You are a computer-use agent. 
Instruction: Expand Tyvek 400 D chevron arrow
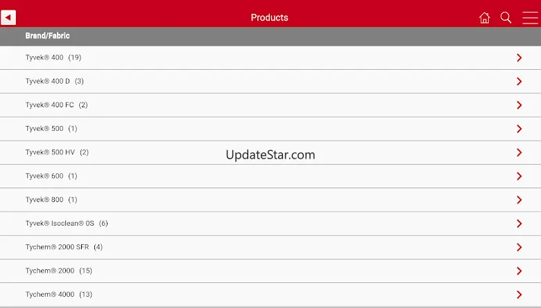[519, 82]
